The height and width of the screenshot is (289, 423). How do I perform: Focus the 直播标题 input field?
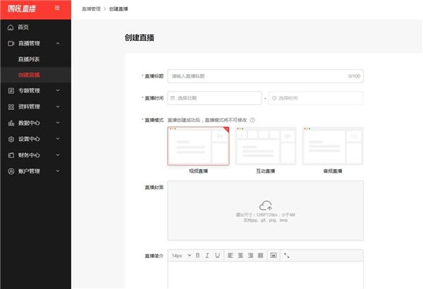266,76
